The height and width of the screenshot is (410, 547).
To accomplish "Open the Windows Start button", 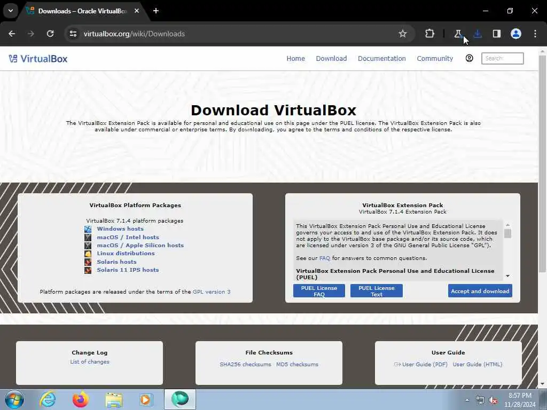I will [14, 399].
